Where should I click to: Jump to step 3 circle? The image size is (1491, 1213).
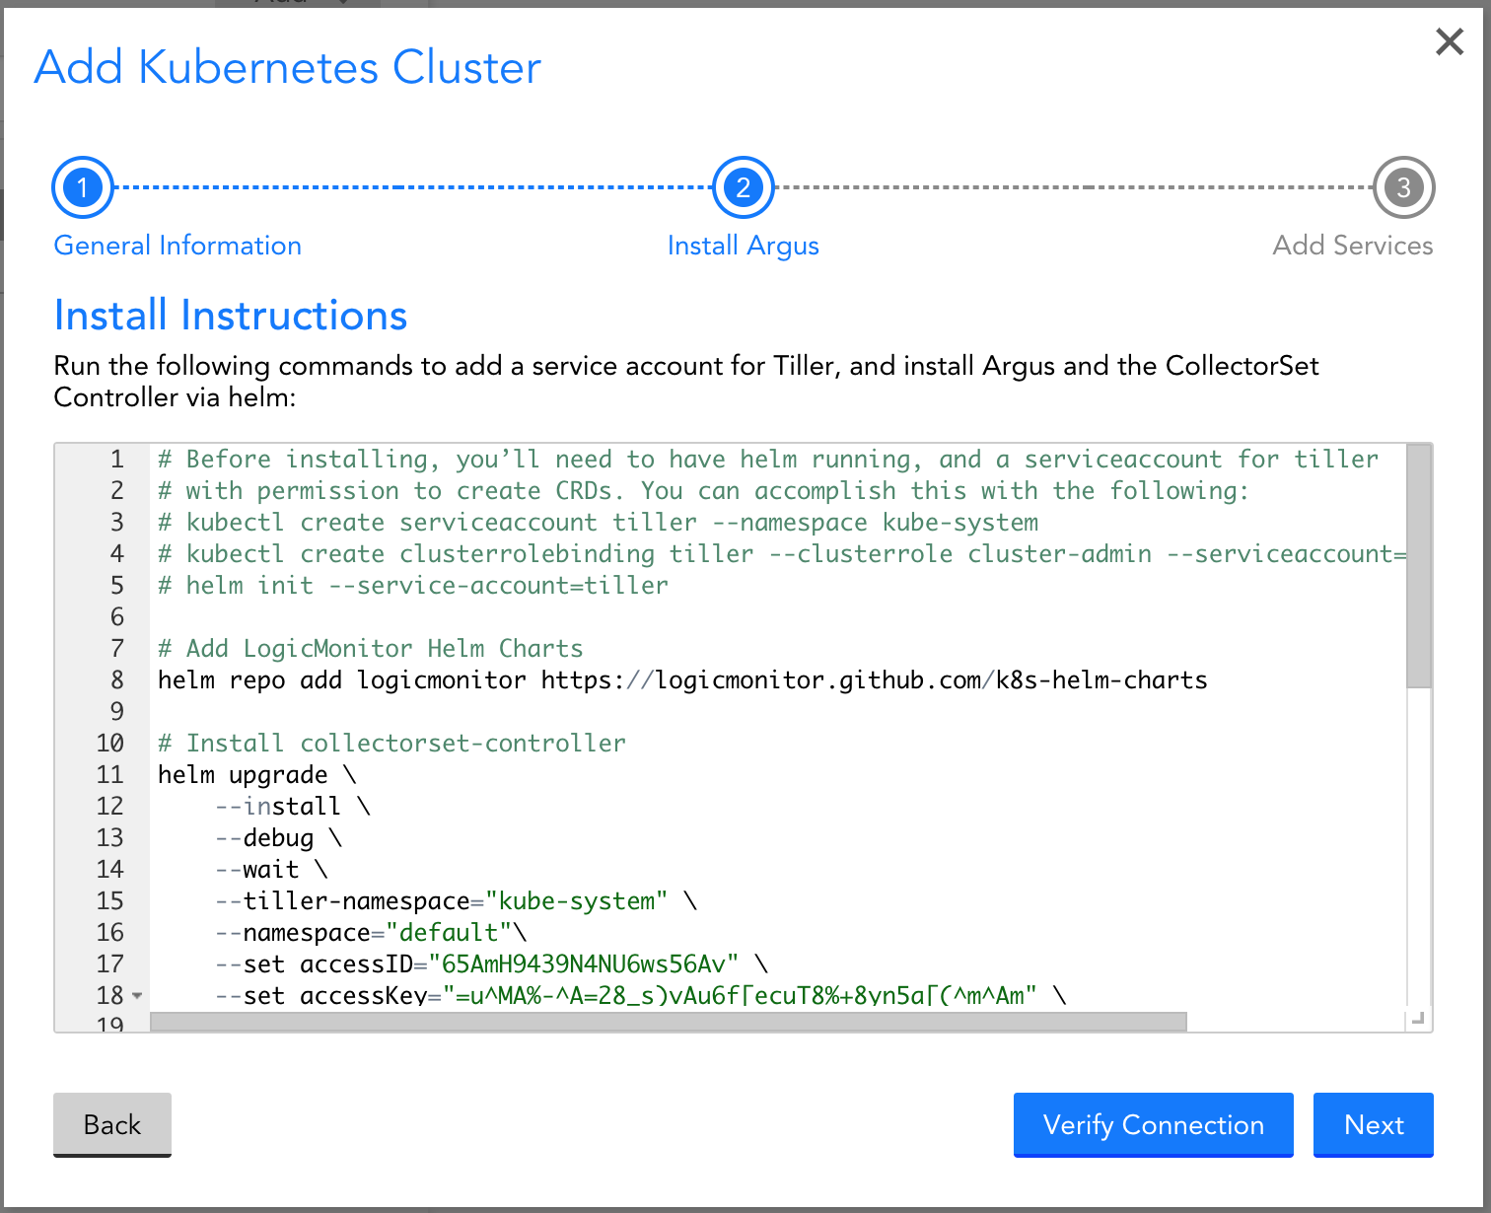click(x=1403, y=187)
